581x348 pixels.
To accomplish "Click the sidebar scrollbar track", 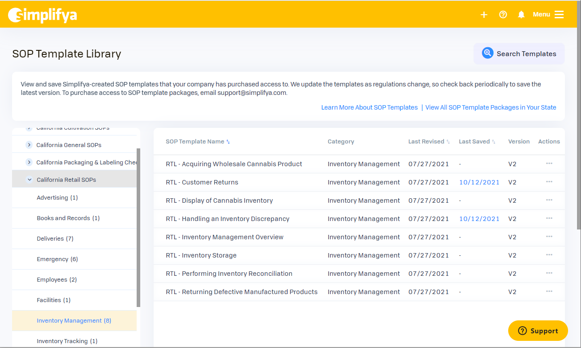I will click(139, 223).
